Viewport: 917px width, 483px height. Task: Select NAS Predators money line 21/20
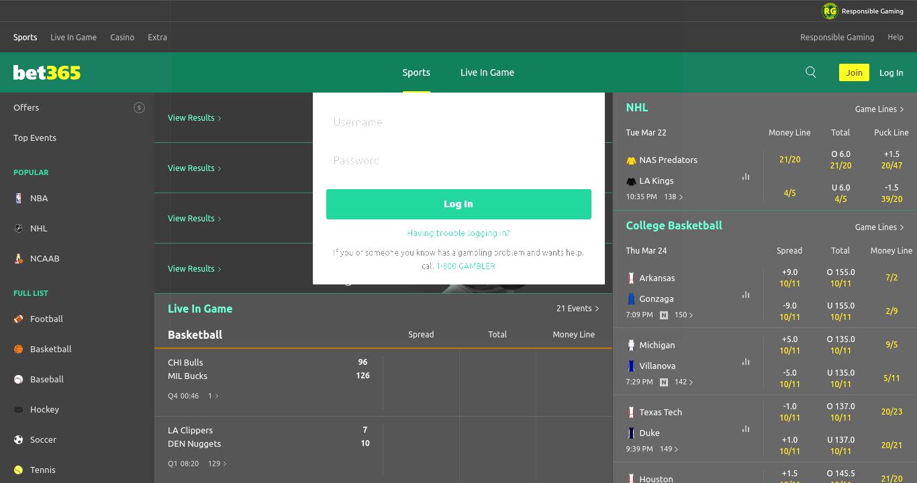point(789,159)
